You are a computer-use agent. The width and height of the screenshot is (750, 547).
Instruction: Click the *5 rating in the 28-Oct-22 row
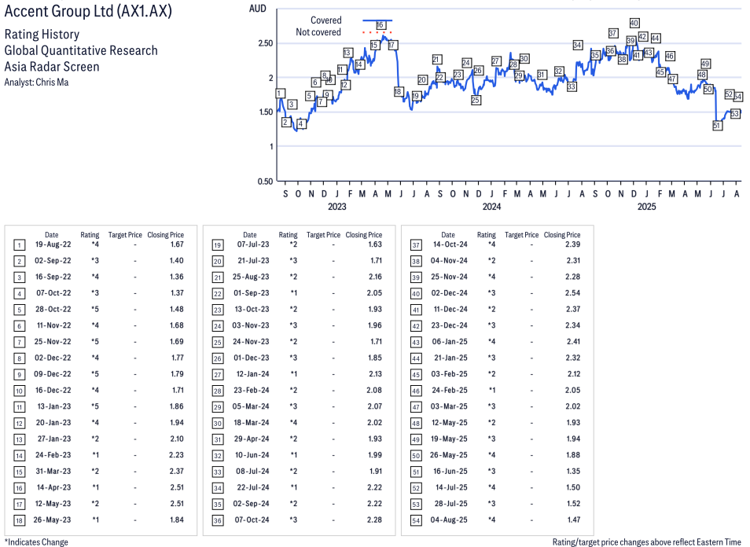(95, 310)
